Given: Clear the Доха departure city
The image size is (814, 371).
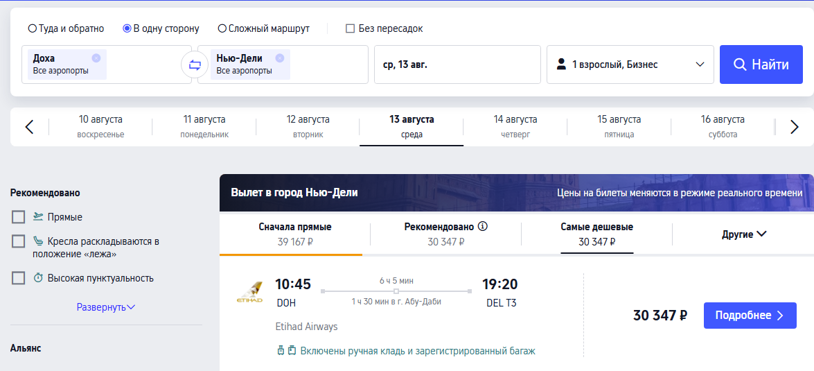Looking at the screenshot, I should [96, 58].
